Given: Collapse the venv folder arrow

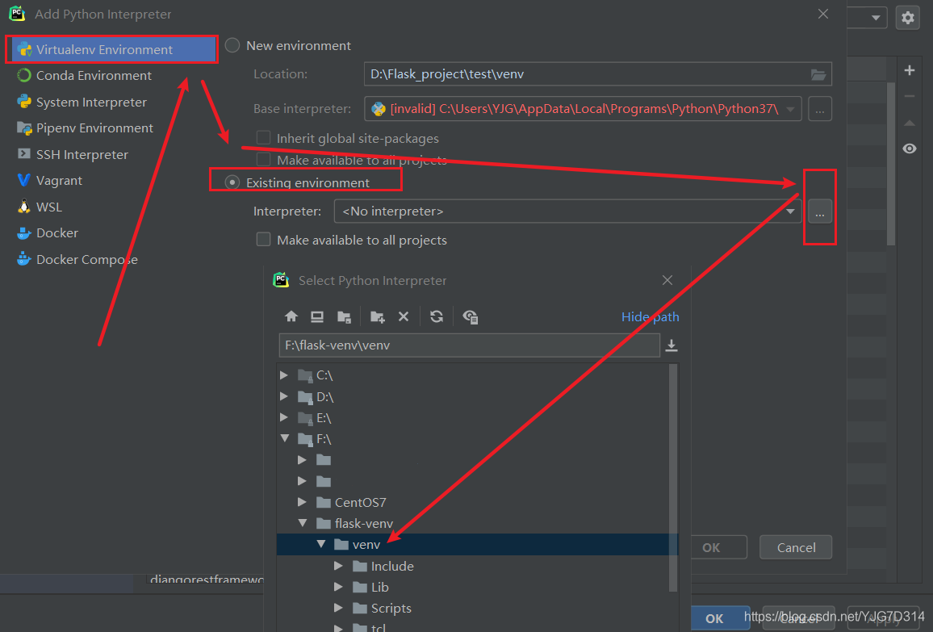Looking at the screenshot, I should (x=321, y=544).
